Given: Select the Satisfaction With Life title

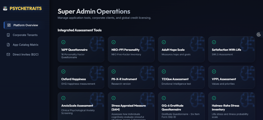Looking at the screenshot, I should tap(227, 50).
